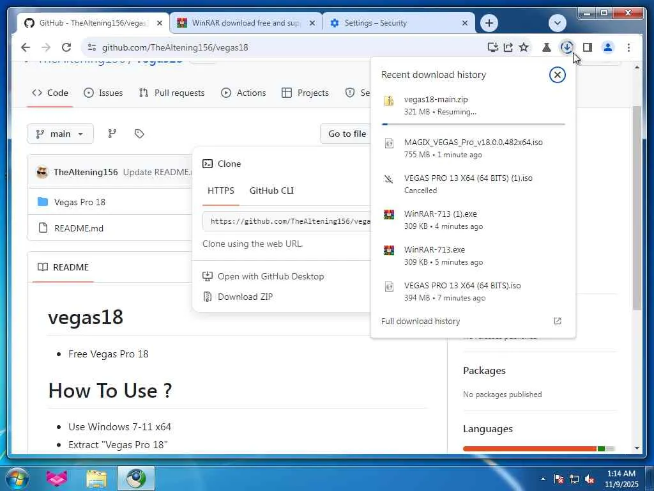
Task: Open Chrome Labs flask icon
Action: click(x=547, y=47)
